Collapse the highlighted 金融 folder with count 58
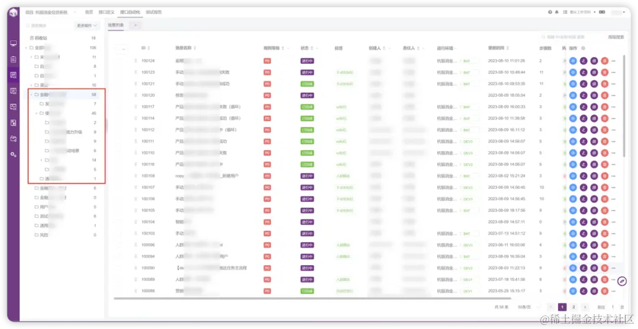The image size is (638, 329). (32, 95)
